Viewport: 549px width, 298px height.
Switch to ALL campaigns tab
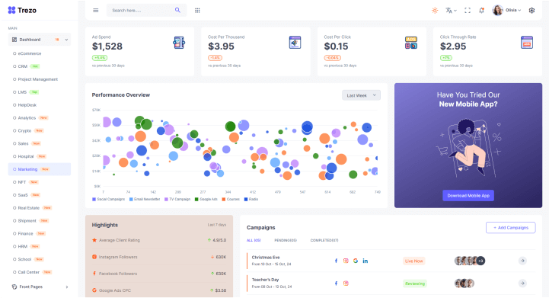(254, 240)
